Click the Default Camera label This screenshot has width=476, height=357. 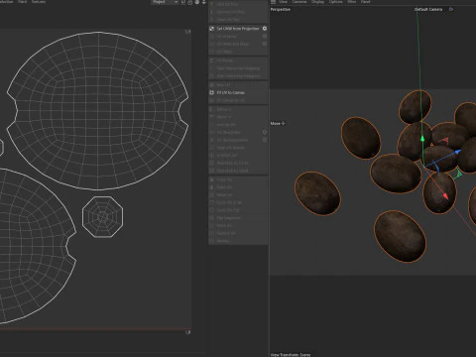[x=428, y=9]
